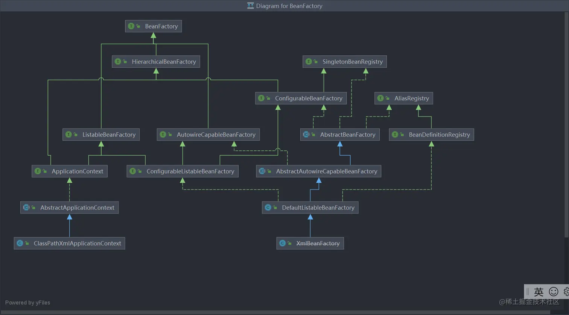Click public visibility icon on DefaultListableBeanFactory
The height and width of the screenshot is (315, 569).
point(275,207)
